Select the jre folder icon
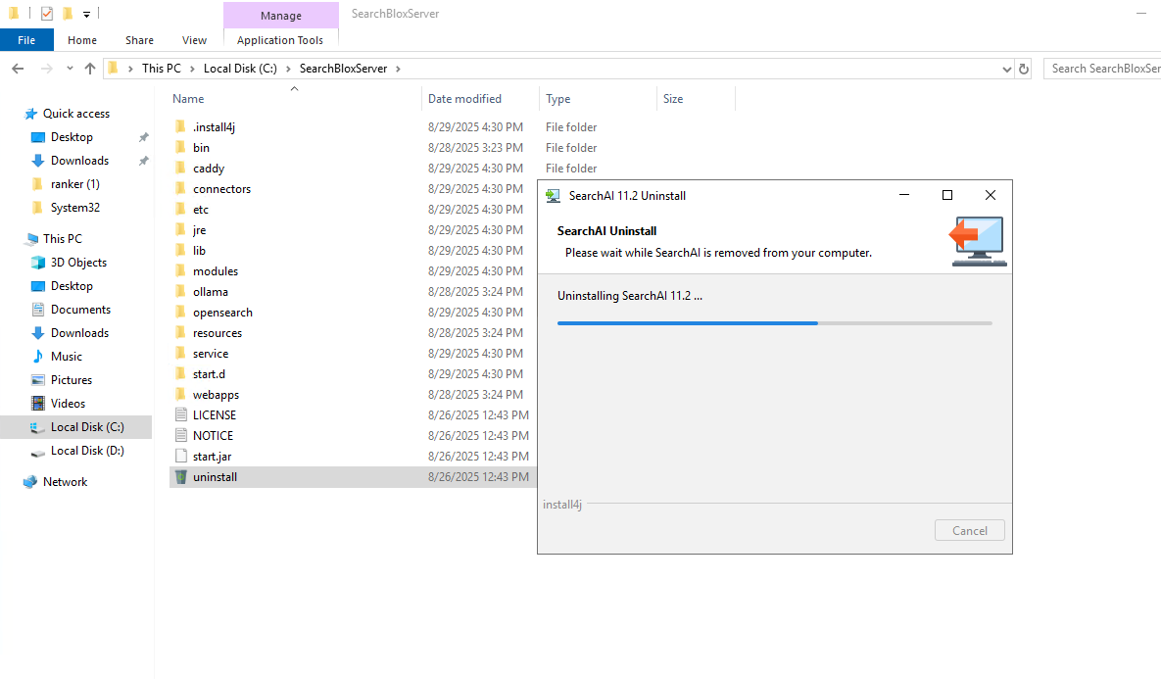 coord(180,229)
